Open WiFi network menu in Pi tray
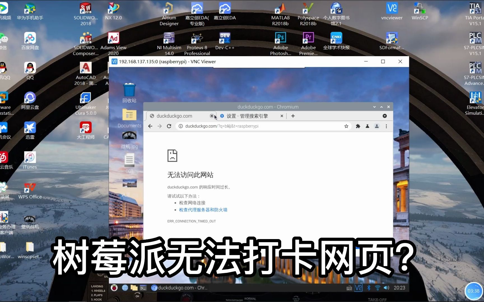The height and width of the screenshot is (302, 484). (x=378, y=288)
